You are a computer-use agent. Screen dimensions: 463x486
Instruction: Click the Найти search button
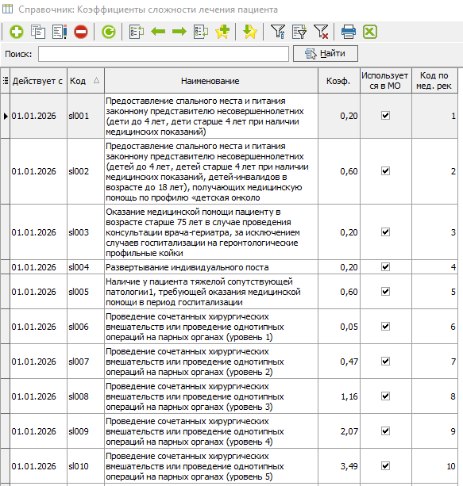click(326, 54)
